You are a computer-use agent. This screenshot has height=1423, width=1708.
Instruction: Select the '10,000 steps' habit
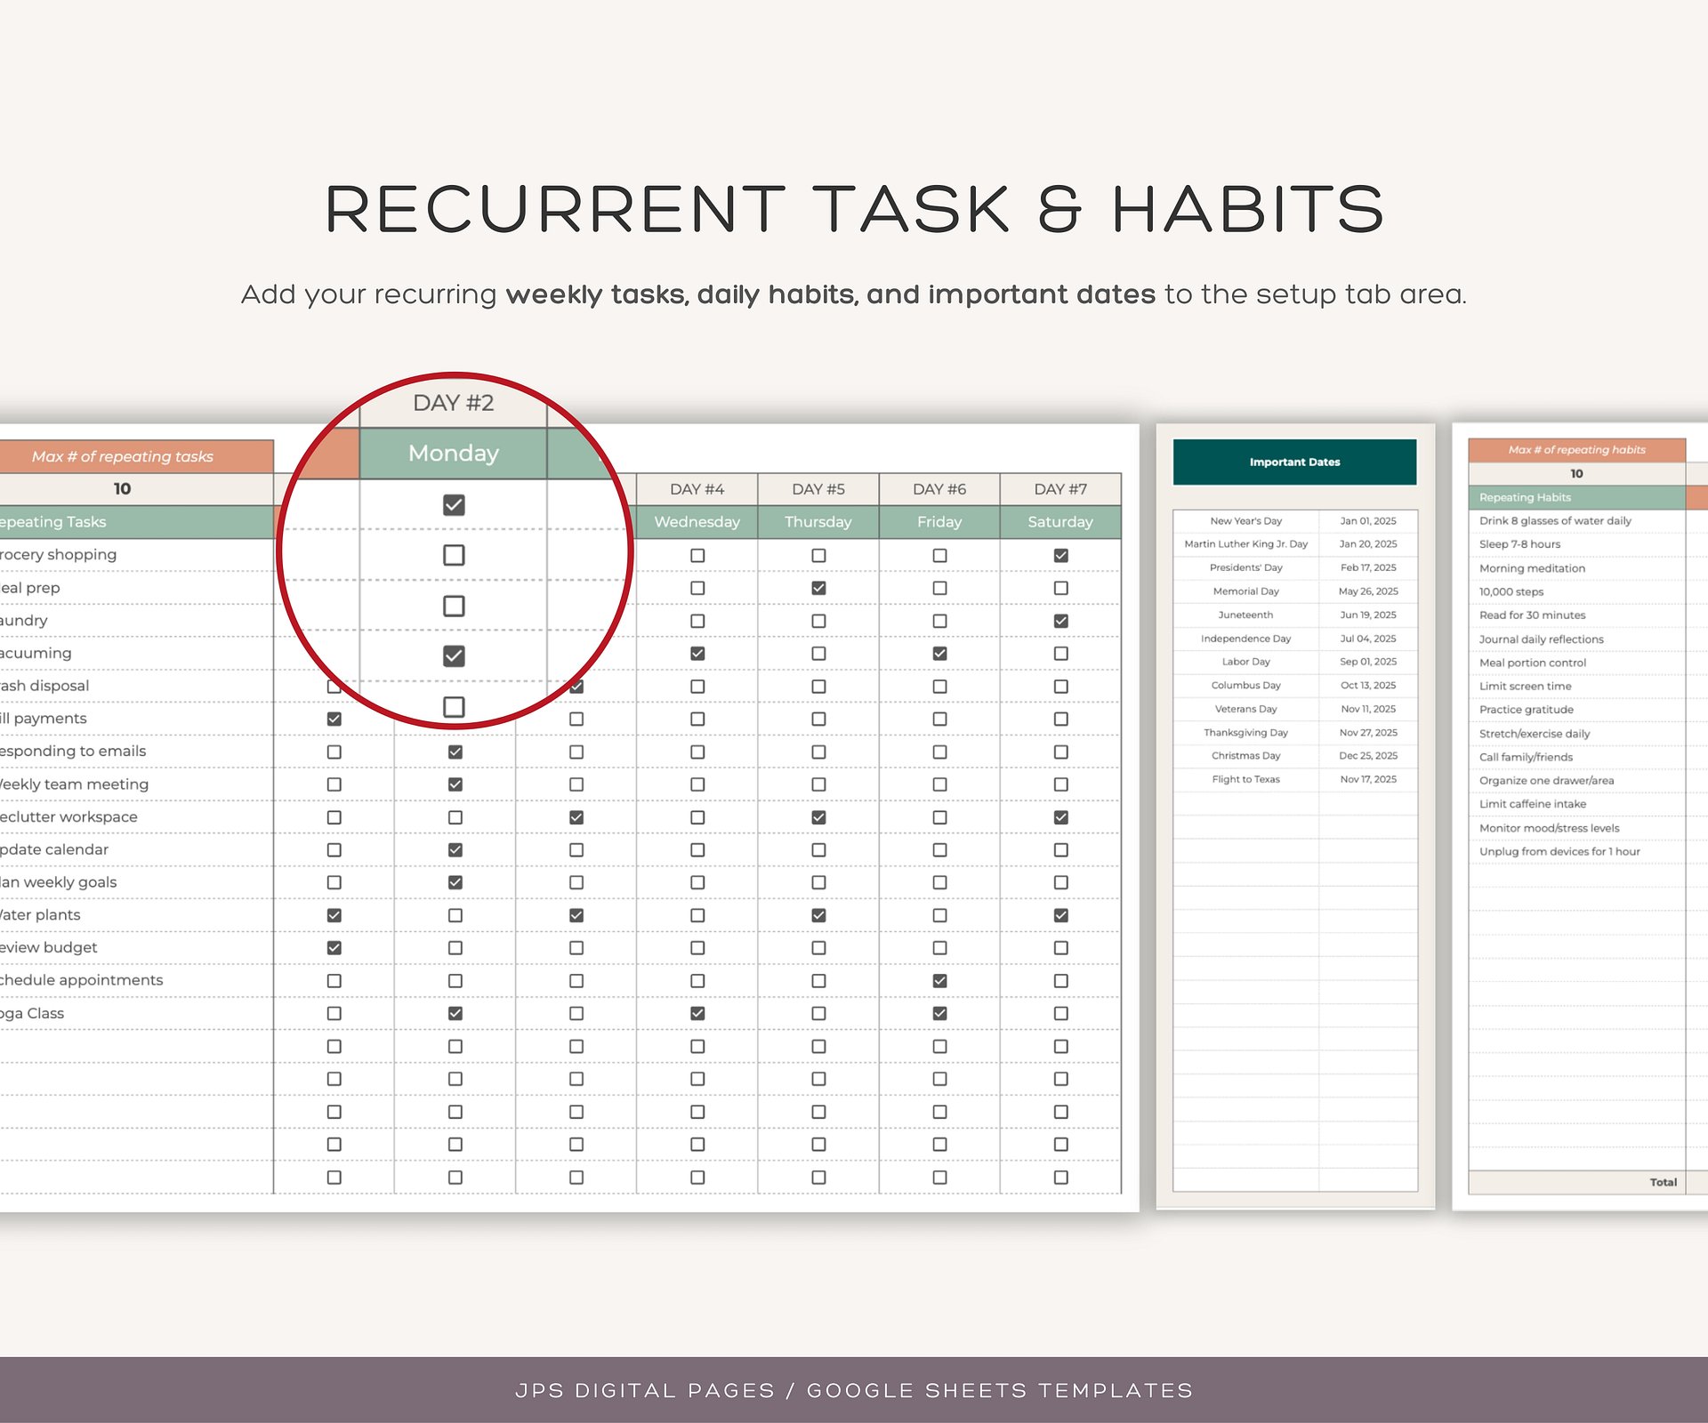(1576, 591)
